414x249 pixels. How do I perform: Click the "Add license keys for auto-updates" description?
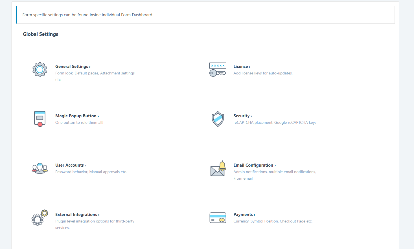point(263,73)
